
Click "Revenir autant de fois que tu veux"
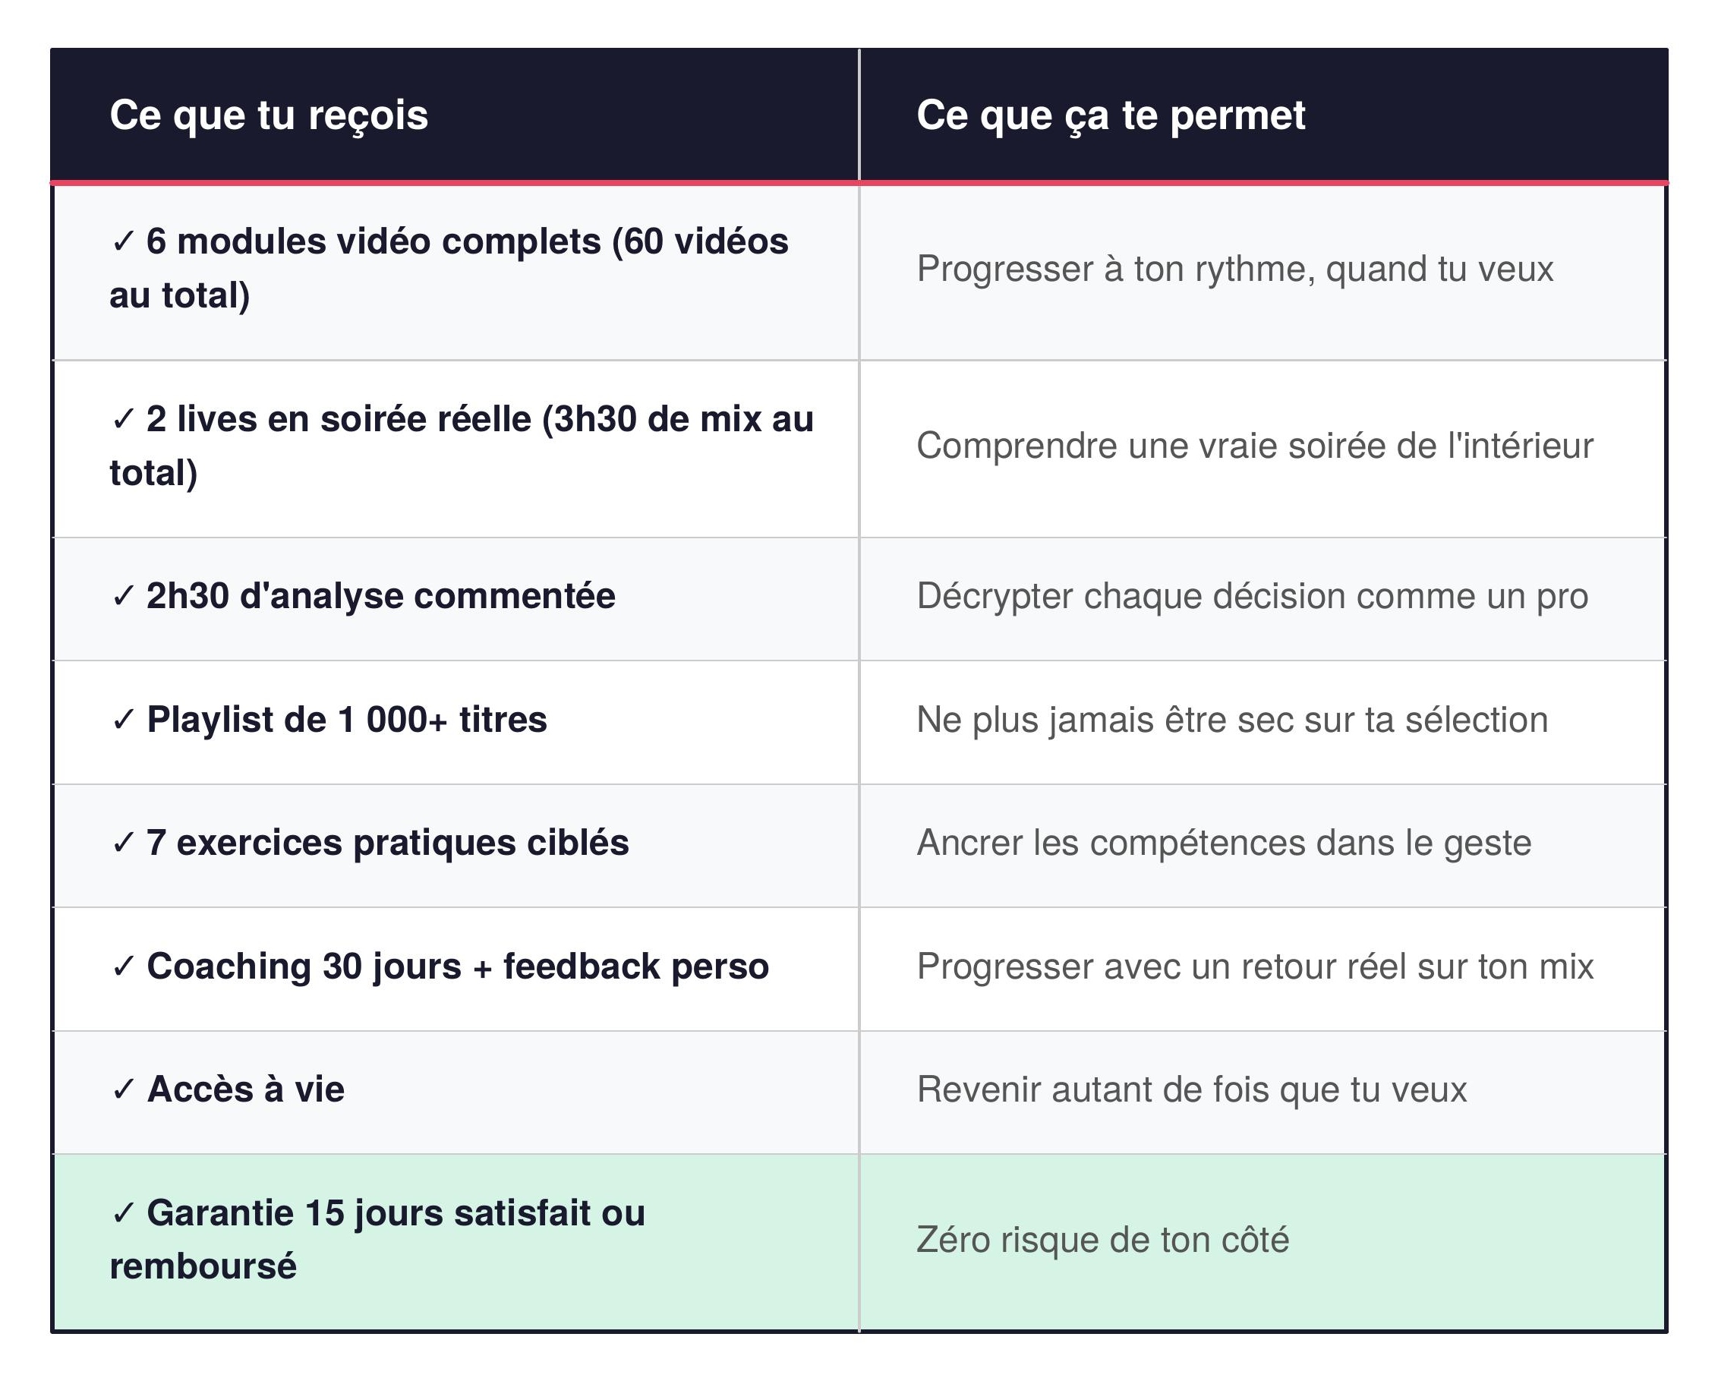[1191, 1090]
